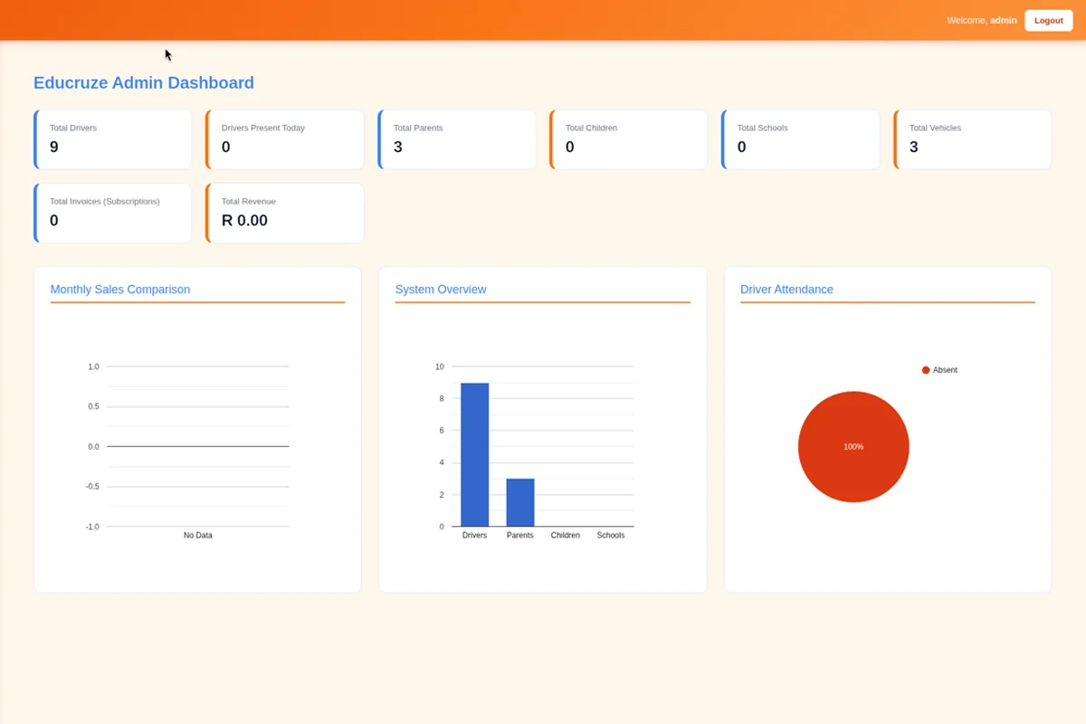Click the Monthly Sales Comparison title

(120, 290)
